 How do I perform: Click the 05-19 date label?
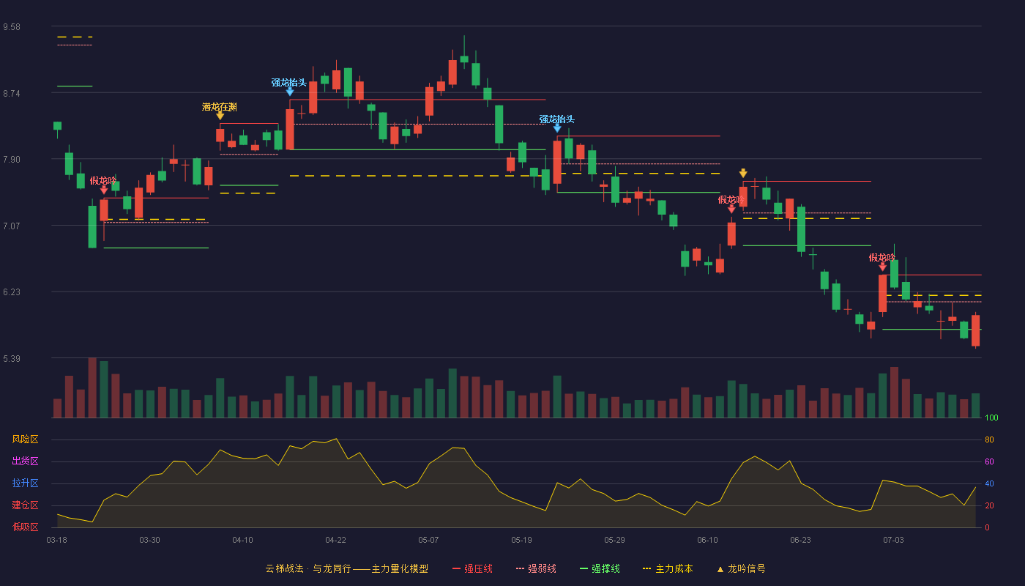click(x=521, y=540)
